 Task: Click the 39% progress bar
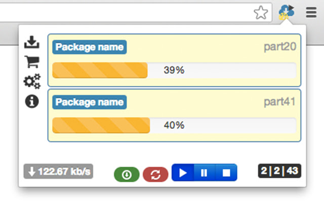(x=174, y=70)
